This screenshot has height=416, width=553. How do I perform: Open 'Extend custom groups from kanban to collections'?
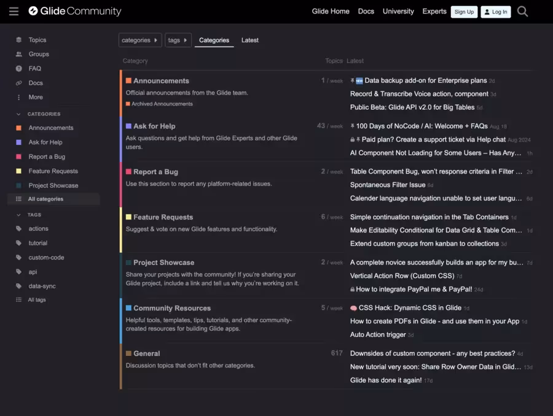[424, 244]
